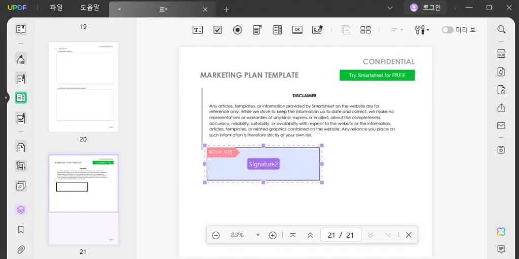Go to previous page arrow

[x=310, y=235]
